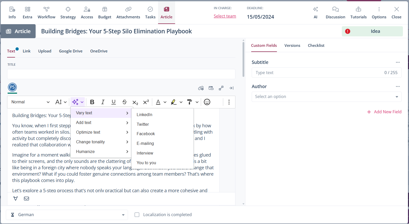Switch to the Versions tab
The width and height of the screenshot is (409, 224).
[x=292, y=45]
